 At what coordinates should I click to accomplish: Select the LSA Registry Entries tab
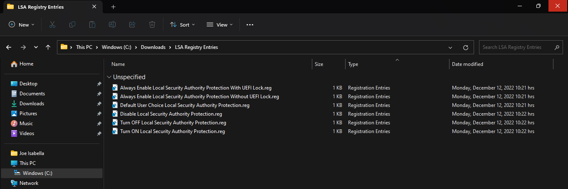(52, 7)
